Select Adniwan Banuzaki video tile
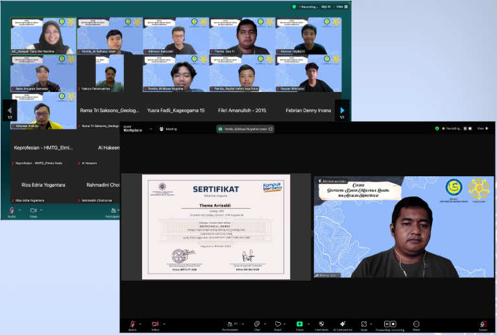 click(176, 36)
